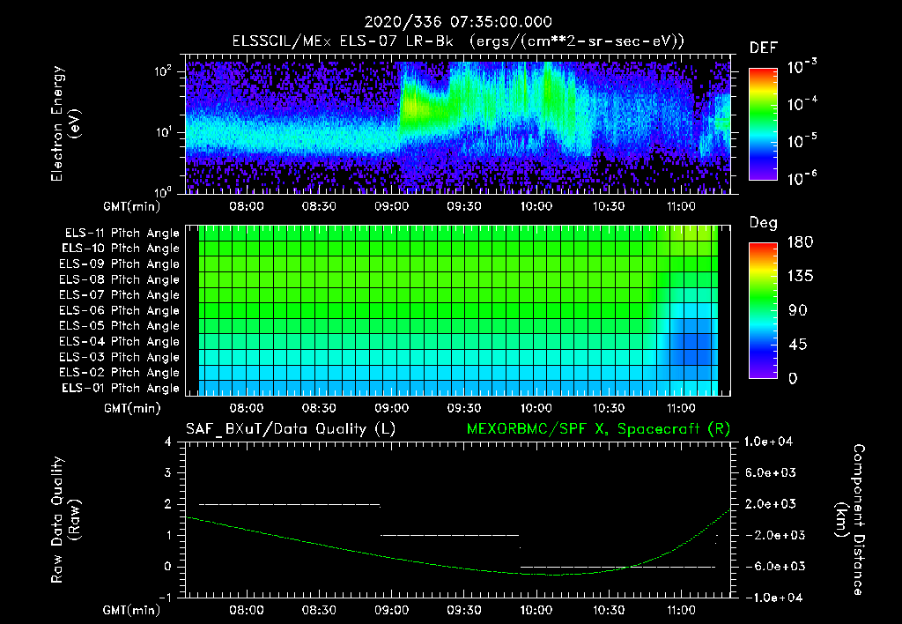902x624 pixels.
Task: Click the Raw Data Quality (Raw) axis label
Action: 65,520
